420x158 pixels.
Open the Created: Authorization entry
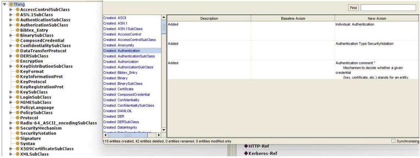[x=121, y=62]
